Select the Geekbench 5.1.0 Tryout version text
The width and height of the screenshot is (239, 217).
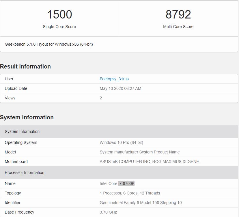(49, 44)
